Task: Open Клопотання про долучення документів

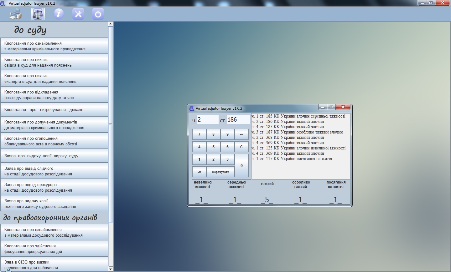Action: click(54, 125)
